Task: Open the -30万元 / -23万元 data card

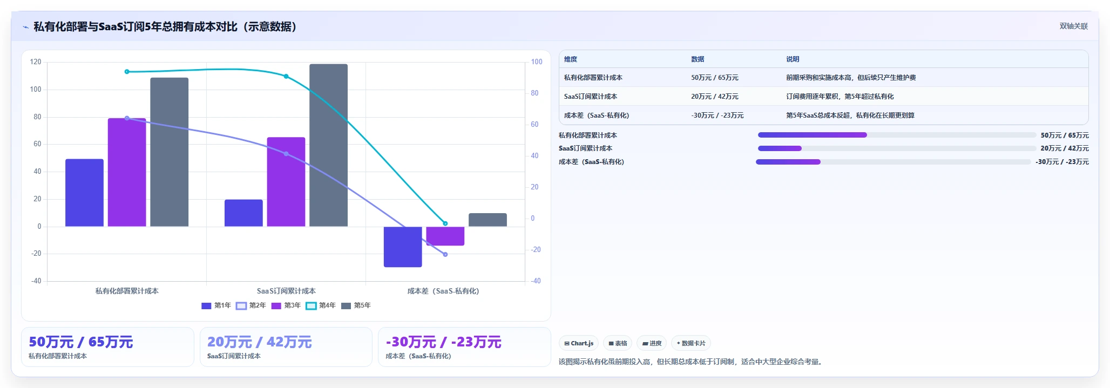Action: (464, 347)
